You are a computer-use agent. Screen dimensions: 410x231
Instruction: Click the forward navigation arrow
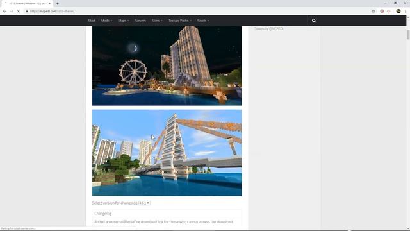tap(12, 11)
